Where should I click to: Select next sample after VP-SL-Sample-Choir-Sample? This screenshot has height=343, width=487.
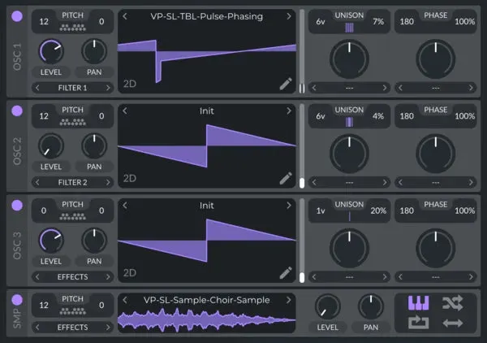click(289, 300)
